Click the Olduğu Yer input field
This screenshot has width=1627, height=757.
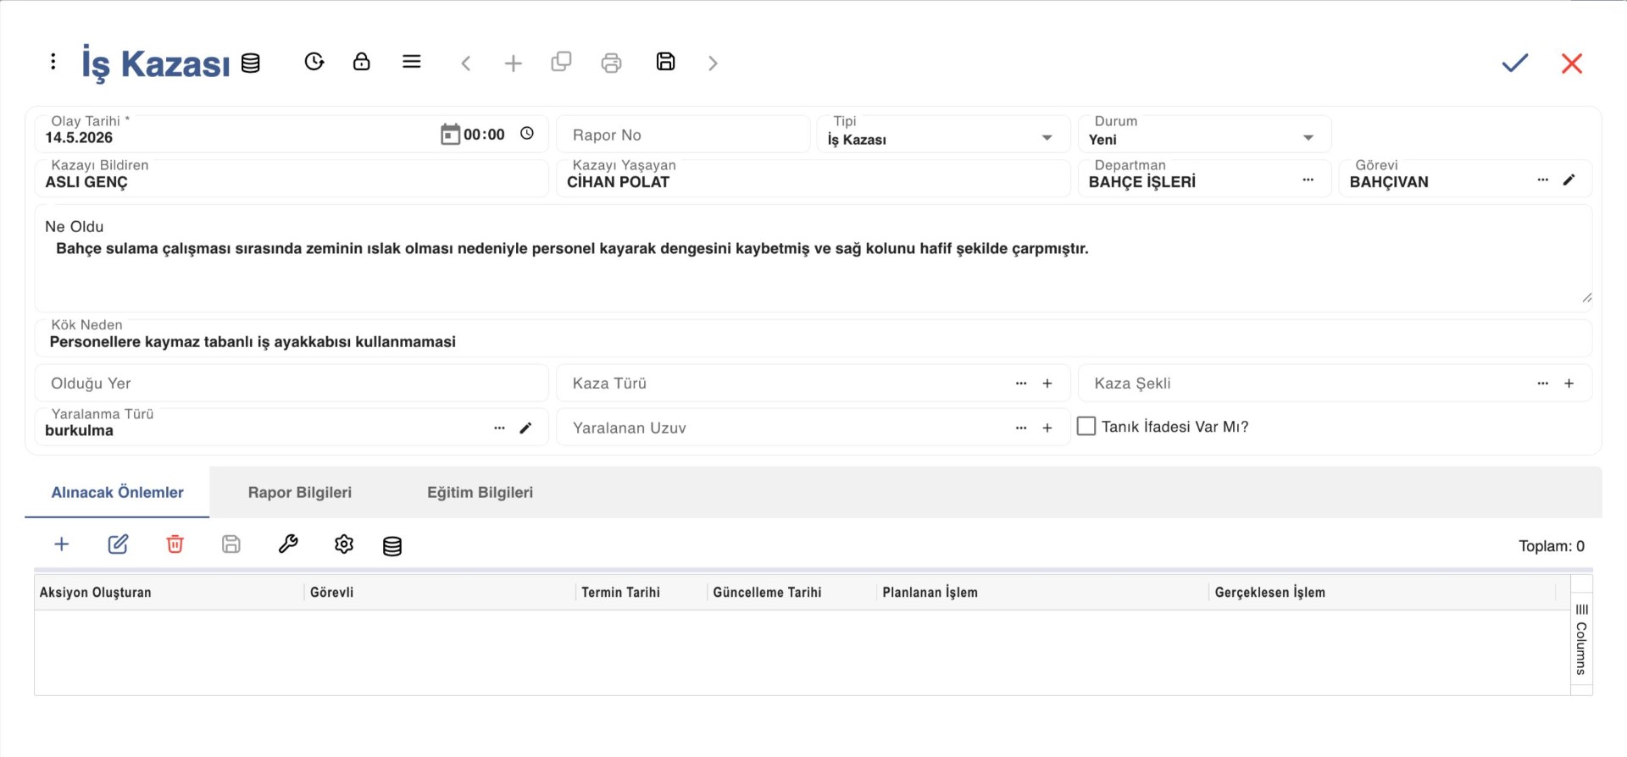[x=292, y=384]
